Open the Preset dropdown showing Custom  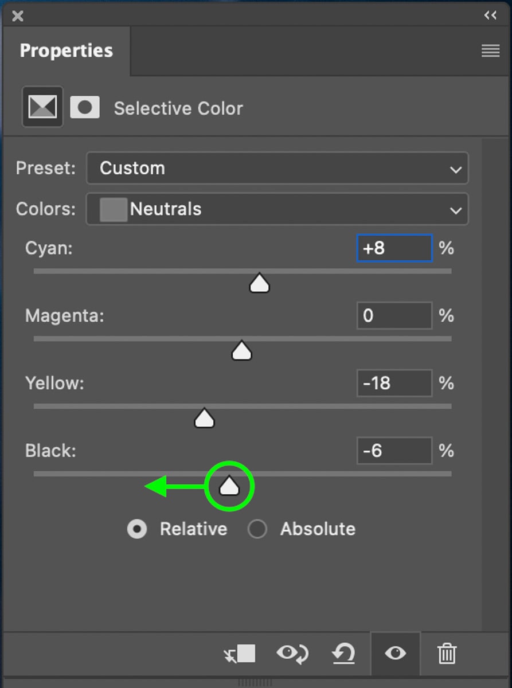point(277,168)
